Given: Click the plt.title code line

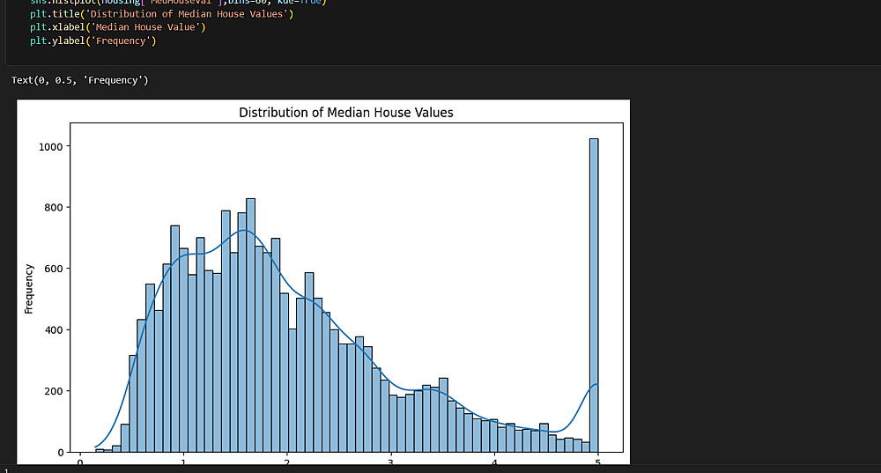Looking at the screenshot, I should click(x=162, y=14).
